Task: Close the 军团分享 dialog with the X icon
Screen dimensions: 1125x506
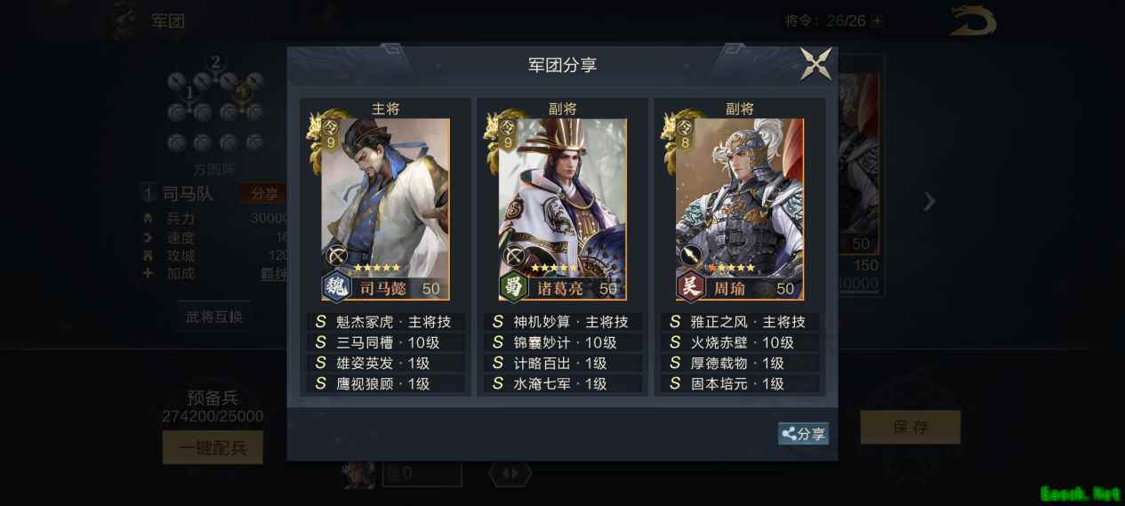Action: (x=816, y=64)
